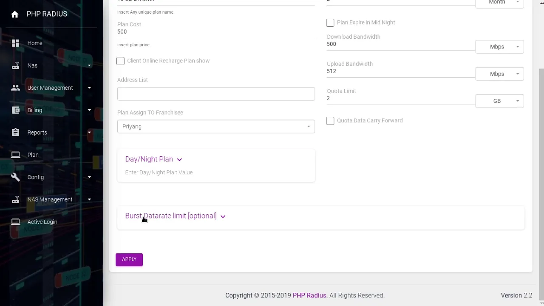
Task: Click the Home dashboard icon in sidebar
Action: click(16, 43)
